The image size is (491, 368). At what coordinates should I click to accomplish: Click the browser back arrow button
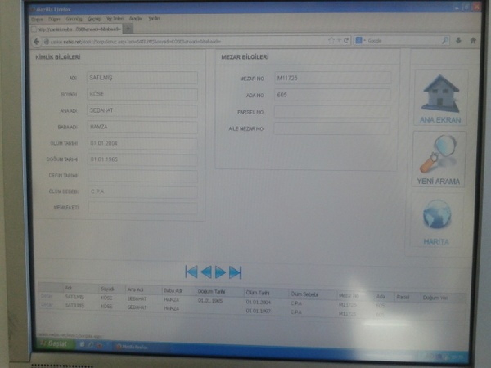[36, 41]
